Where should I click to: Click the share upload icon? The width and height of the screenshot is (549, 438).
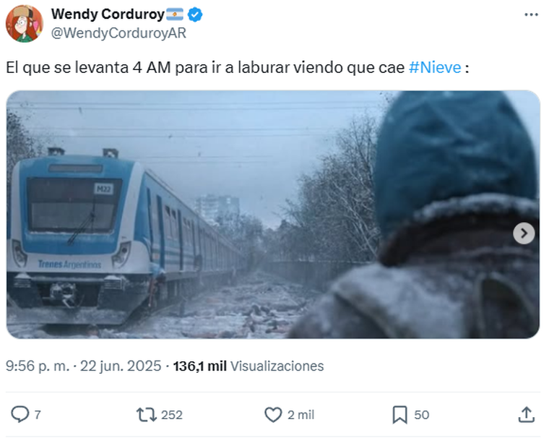coord(526,415)
